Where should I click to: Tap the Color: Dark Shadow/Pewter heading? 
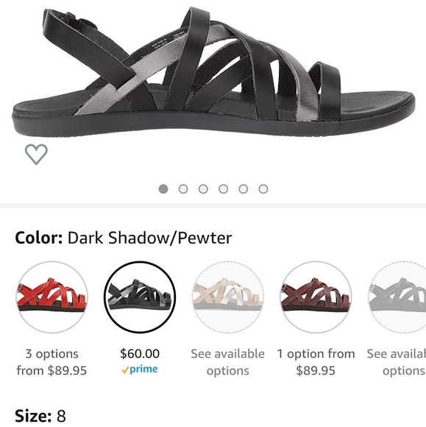click(124, 238)
